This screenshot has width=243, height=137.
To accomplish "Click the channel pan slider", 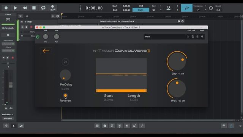I will (8, 64).
